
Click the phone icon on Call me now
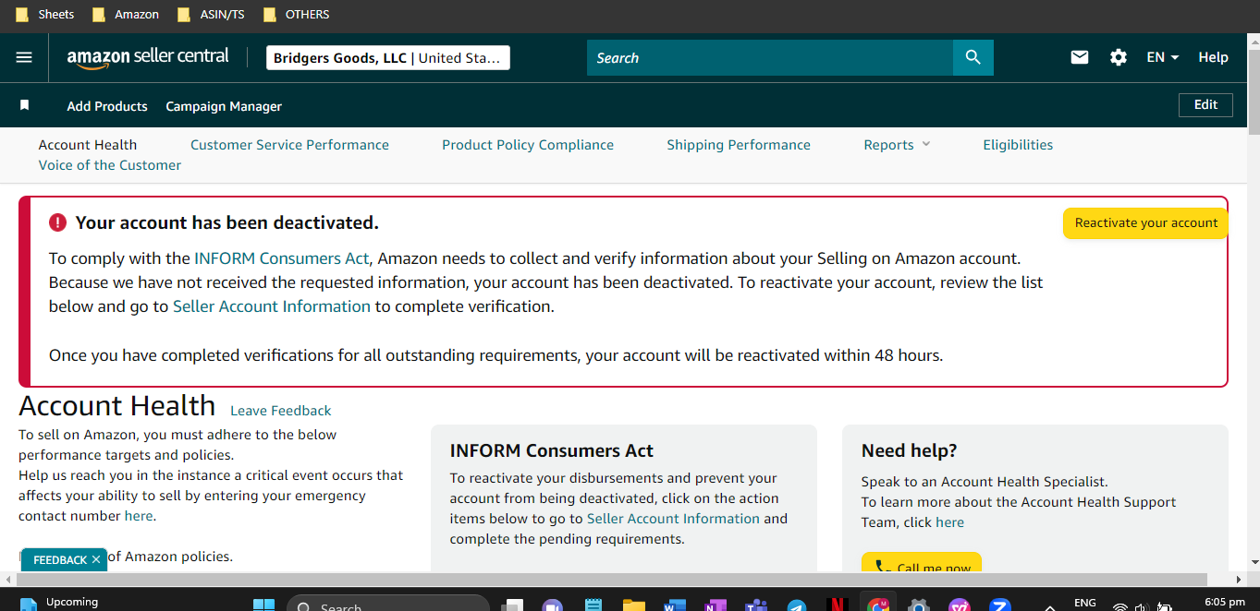click(x=881, y=568)
